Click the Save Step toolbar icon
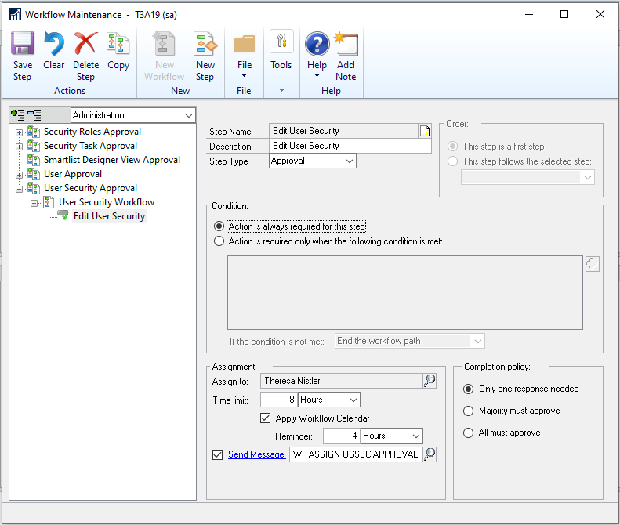 [x=22, y=43]
